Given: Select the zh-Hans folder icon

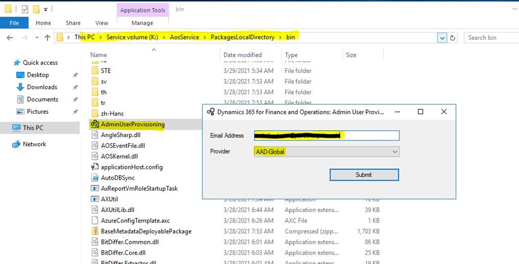Looking at the screenshot, I should pyautogui.click(x=95, y=113).
